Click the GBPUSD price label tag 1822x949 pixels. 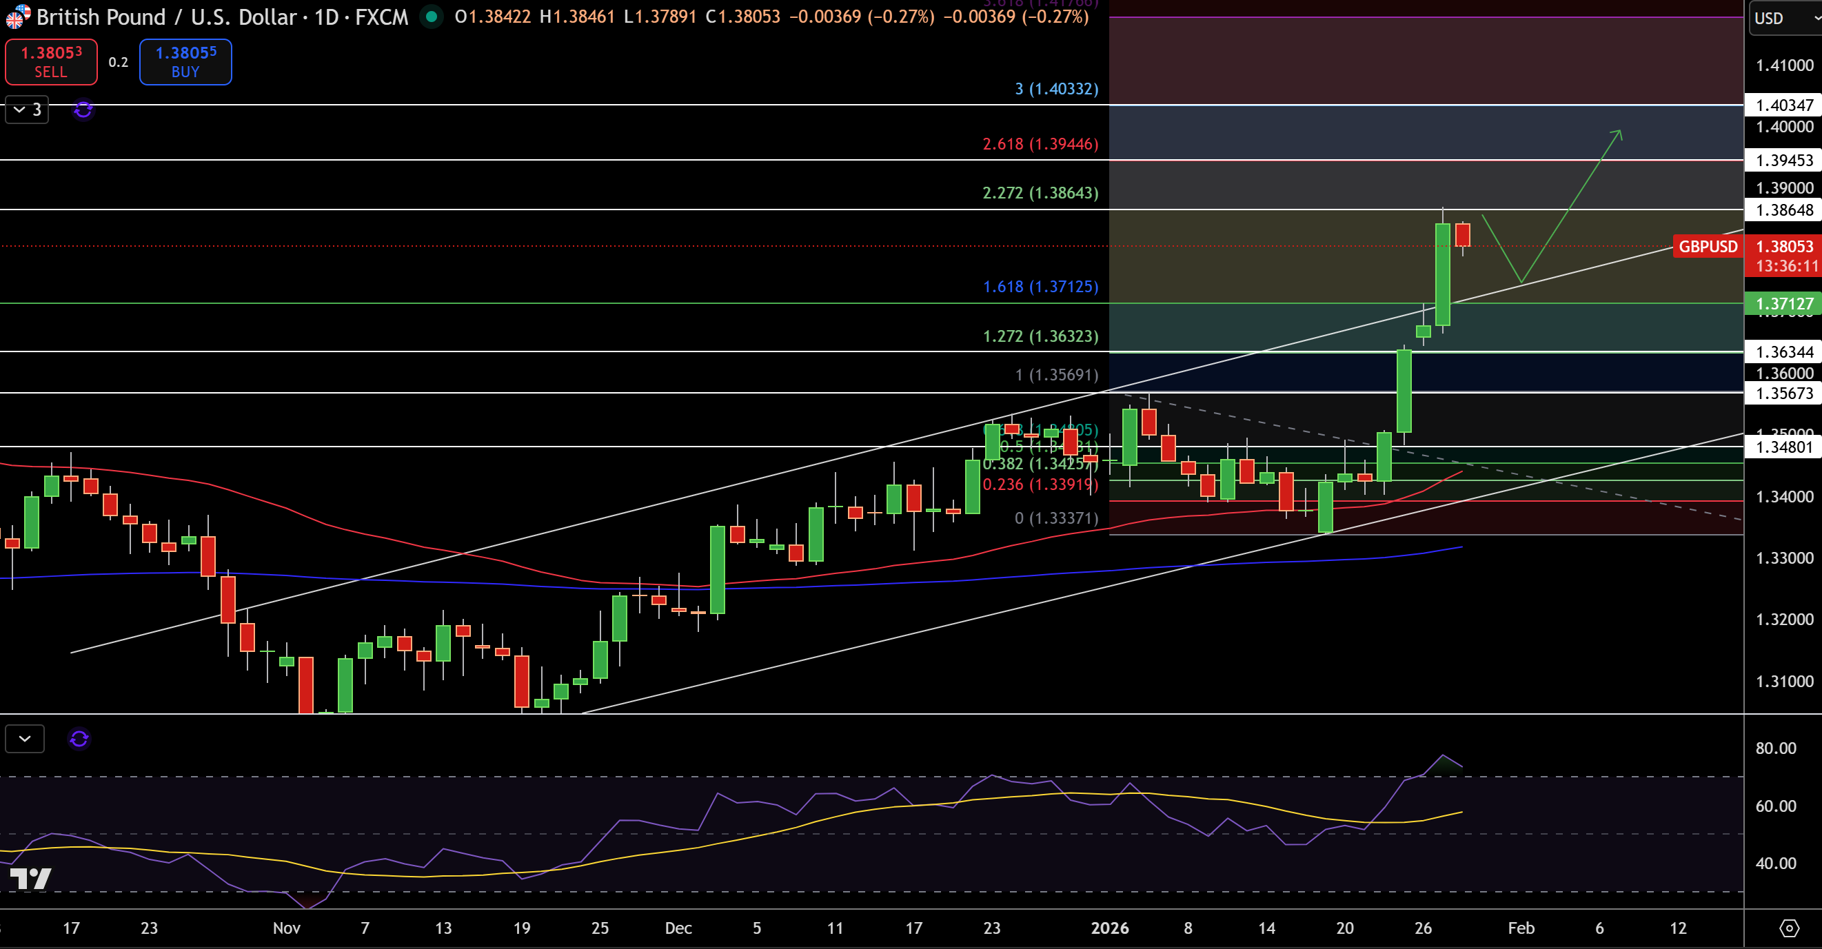coord(1708,246)
